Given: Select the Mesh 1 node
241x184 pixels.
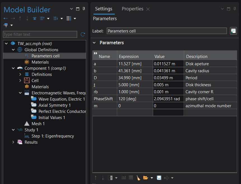Looking at the screenshot, I should click(x=38, y=124).
